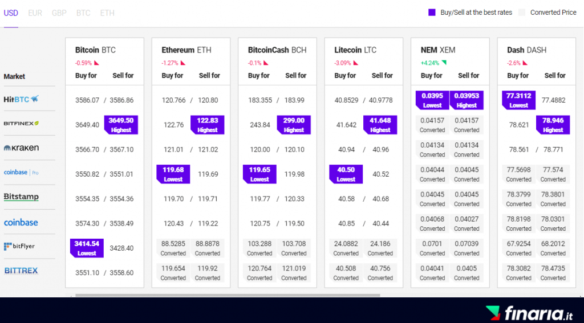Click the HitBTC market logo
The height and width of the screenshot is (323, 584).
(x=21, y=99)
